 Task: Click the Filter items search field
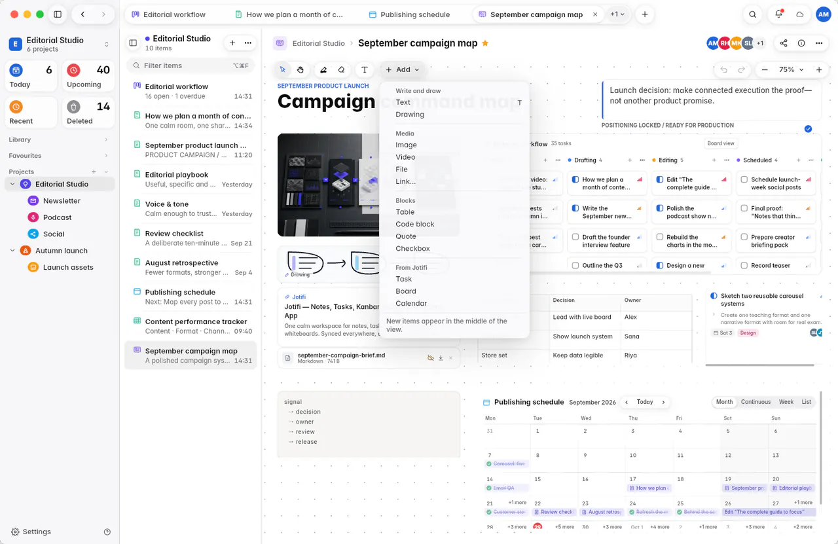[189, 65]
